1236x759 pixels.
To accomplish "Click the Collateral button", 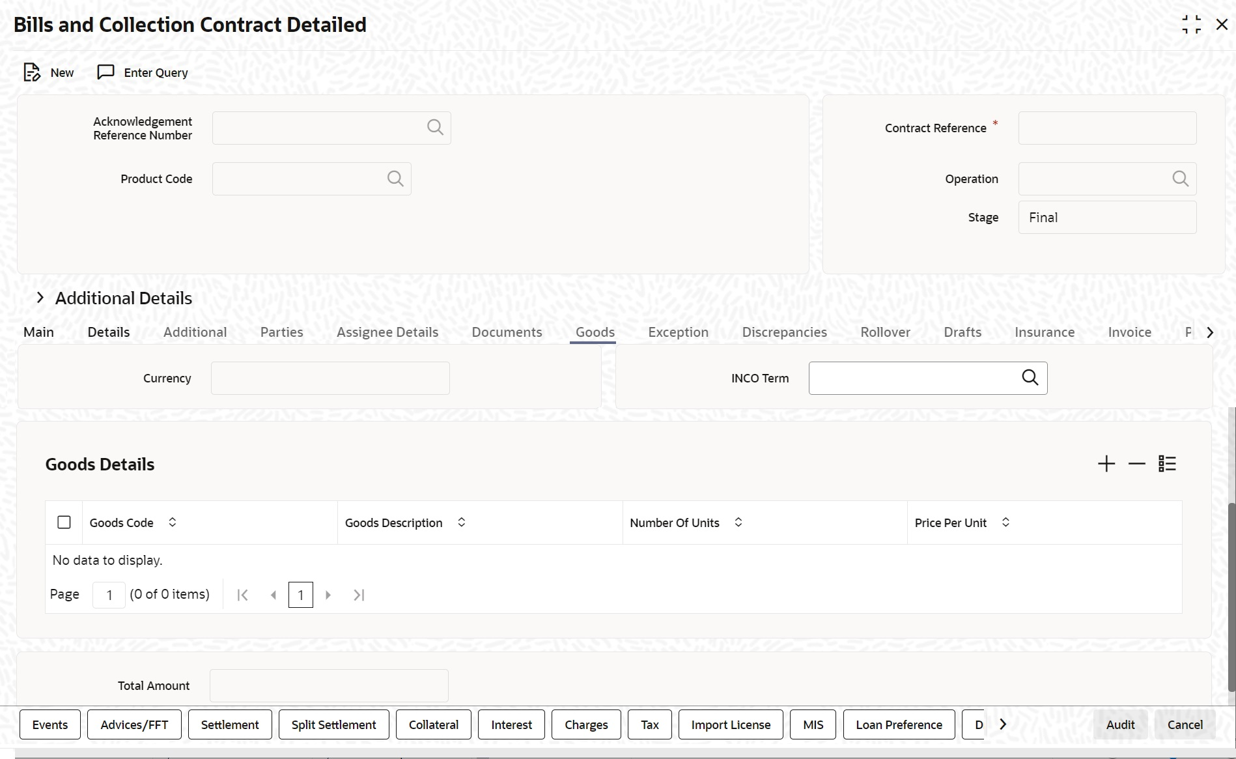I will coord(434,724).
